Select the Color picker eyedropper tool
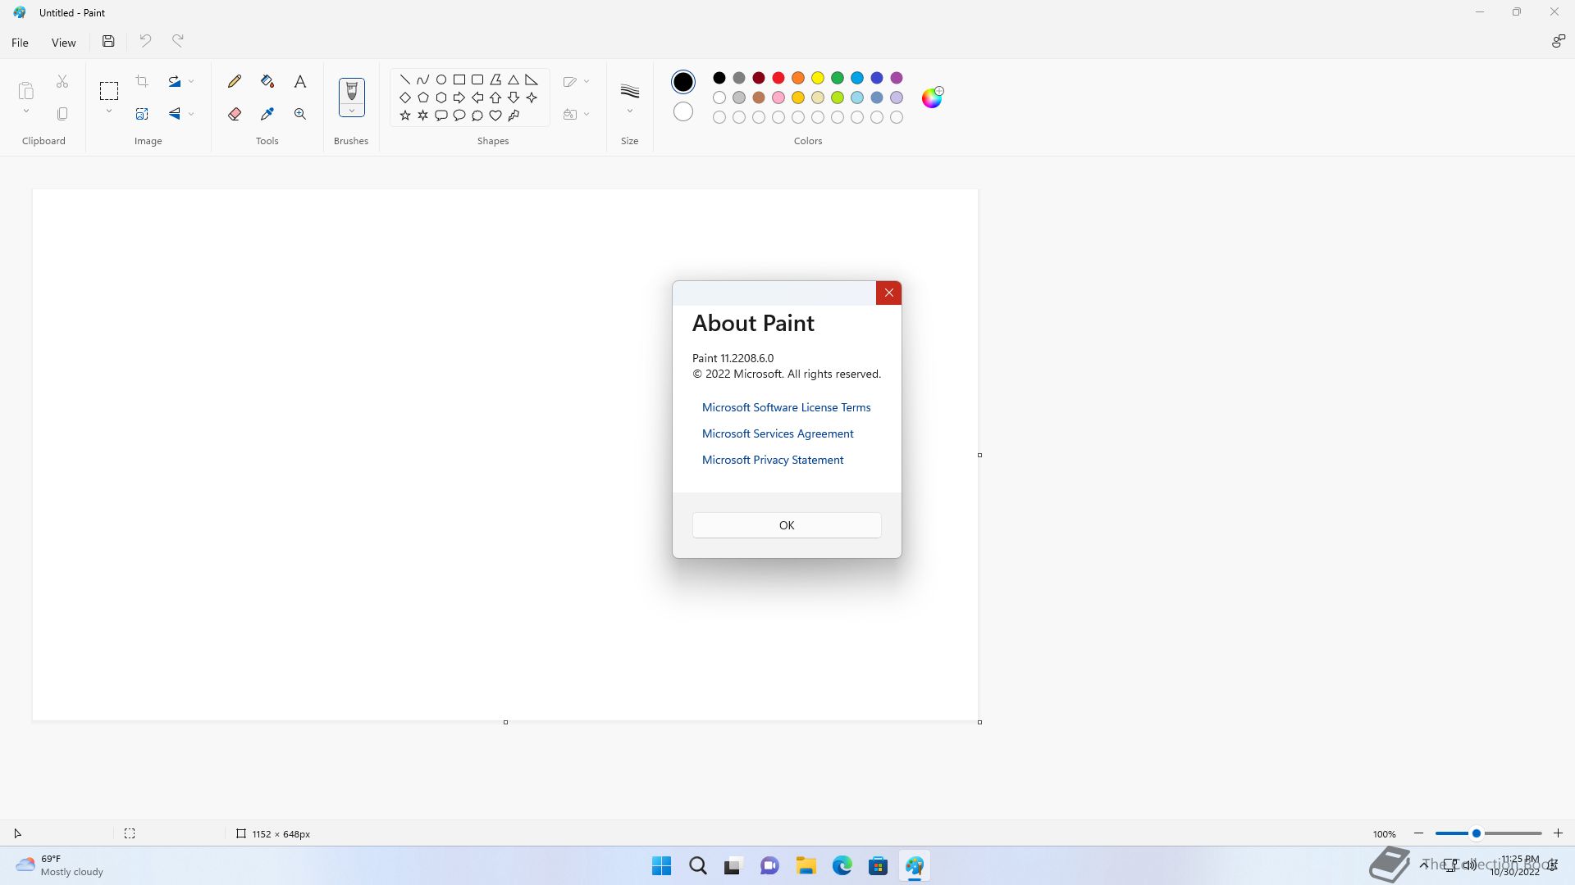Screen dimensions: 1575x885 (267, 114)
